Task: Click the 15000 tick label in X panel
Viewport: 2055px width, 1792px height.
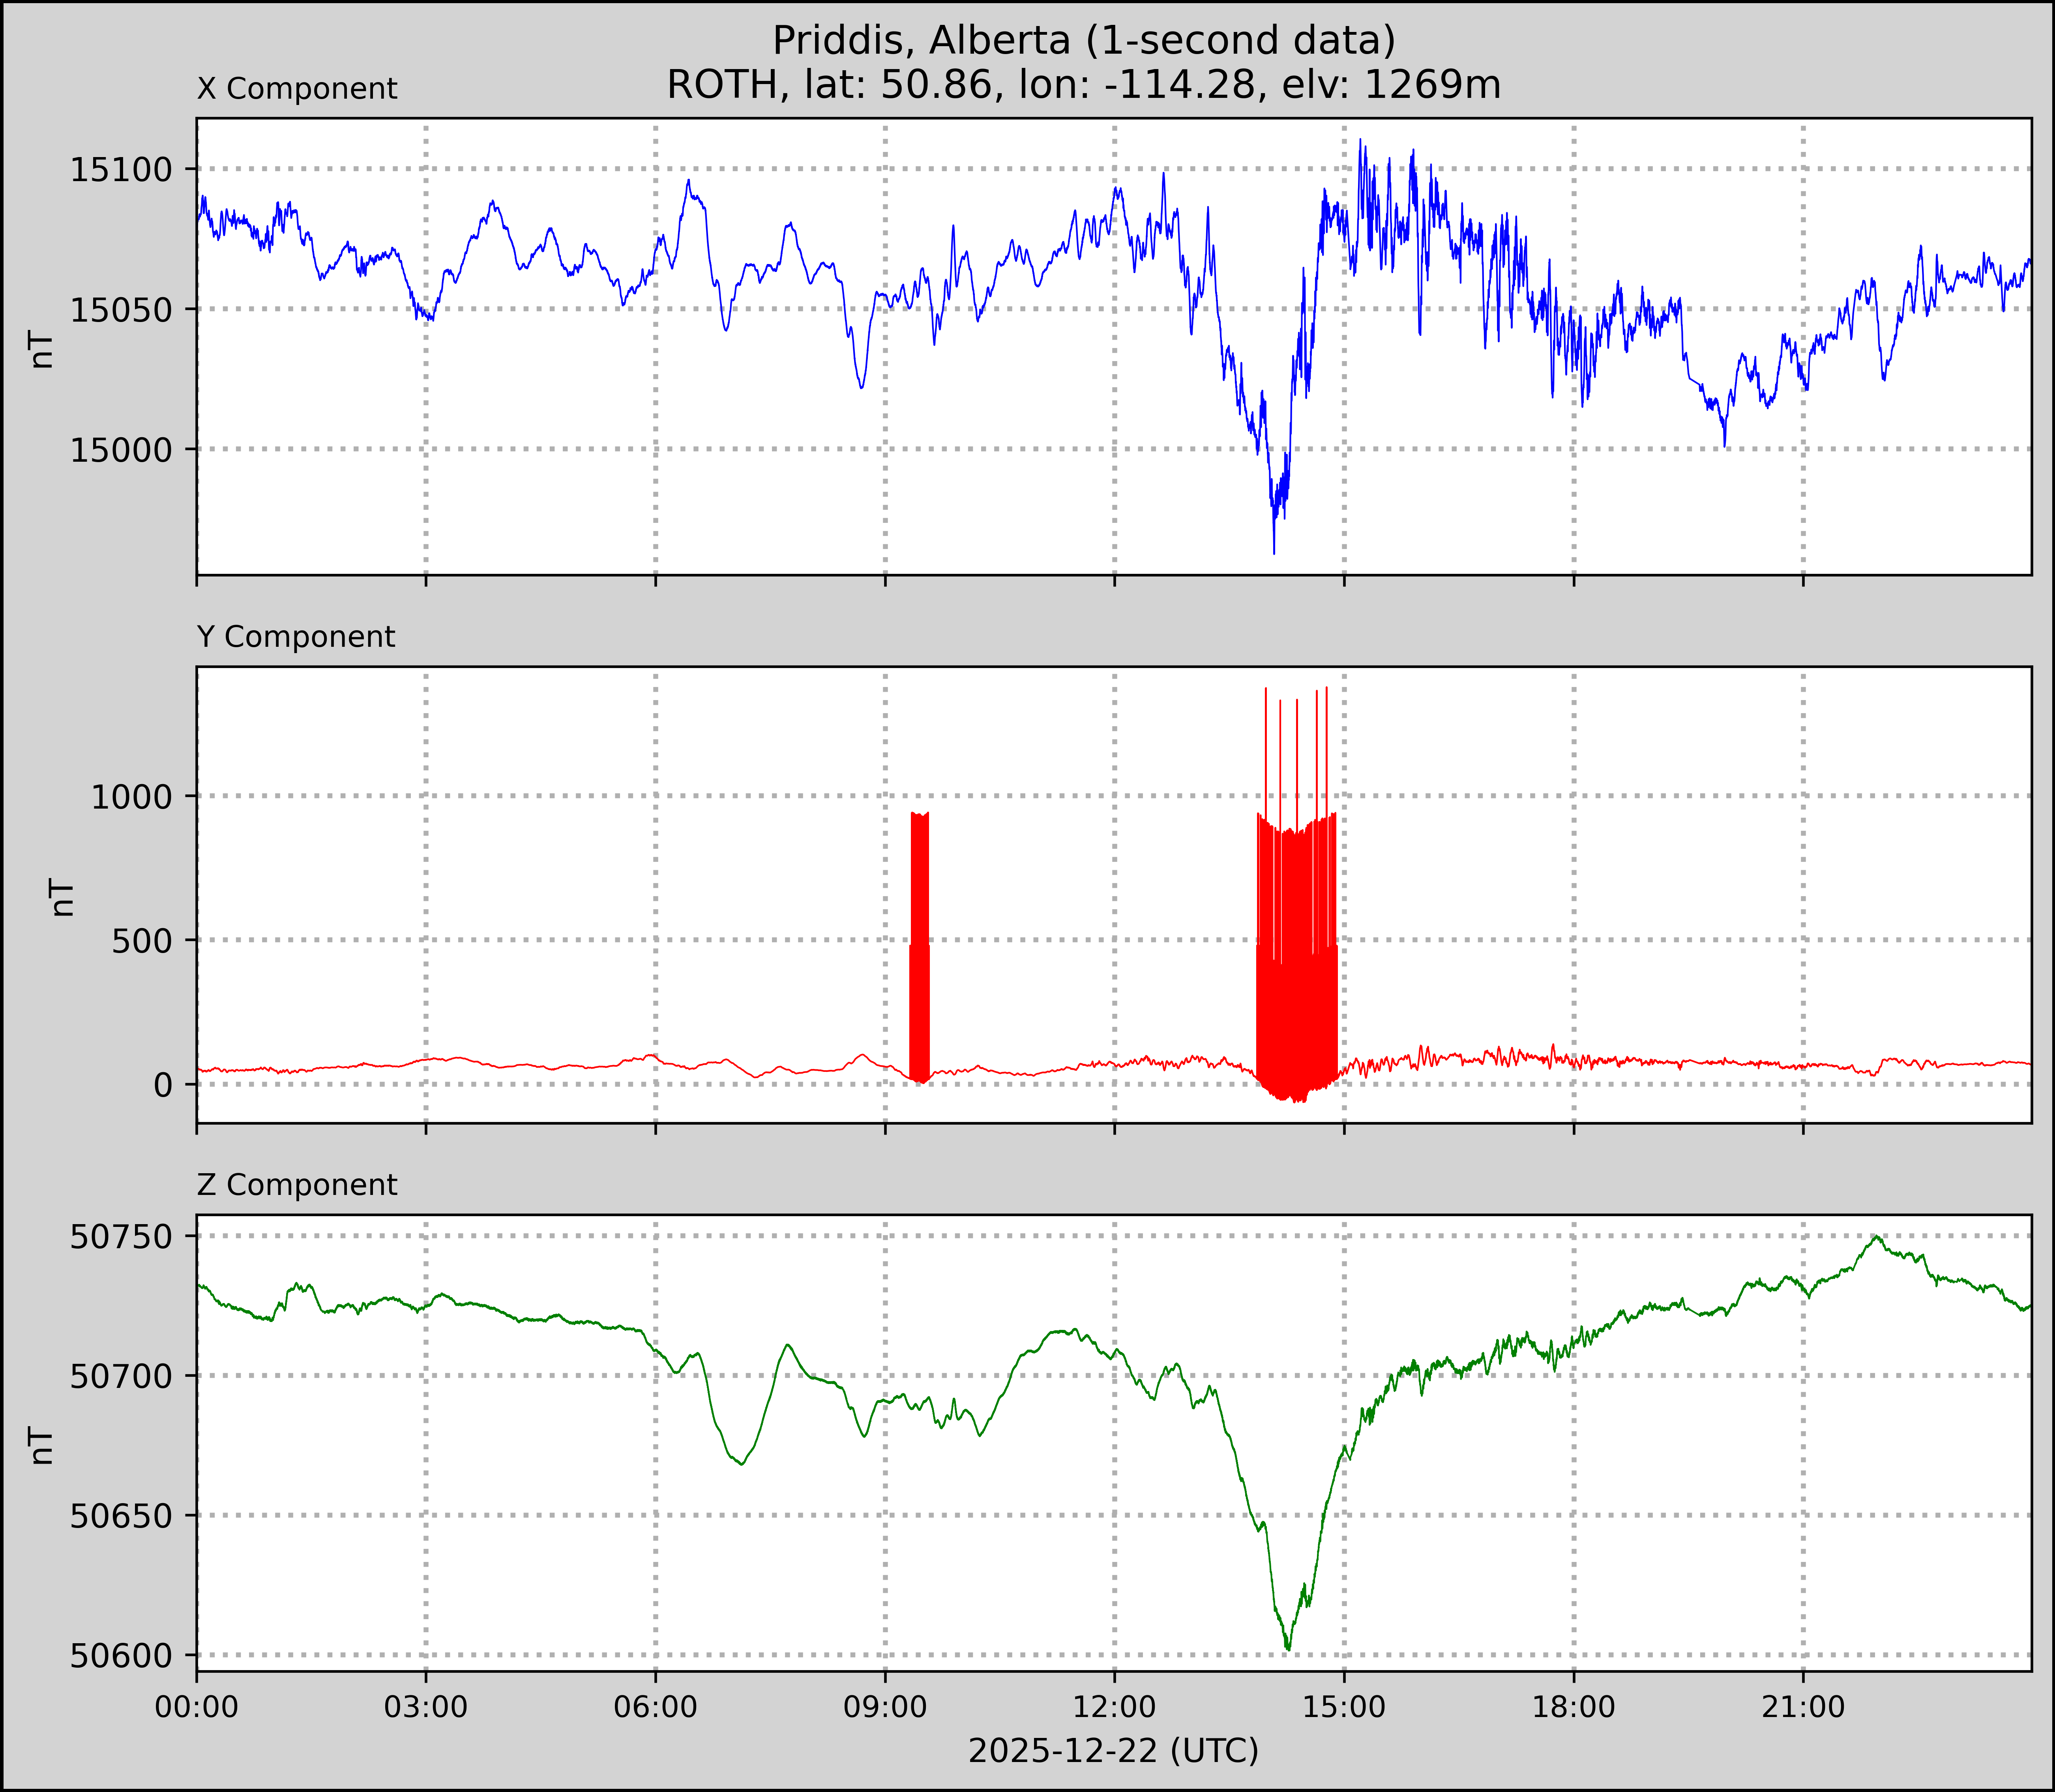Action: (121, 450)
